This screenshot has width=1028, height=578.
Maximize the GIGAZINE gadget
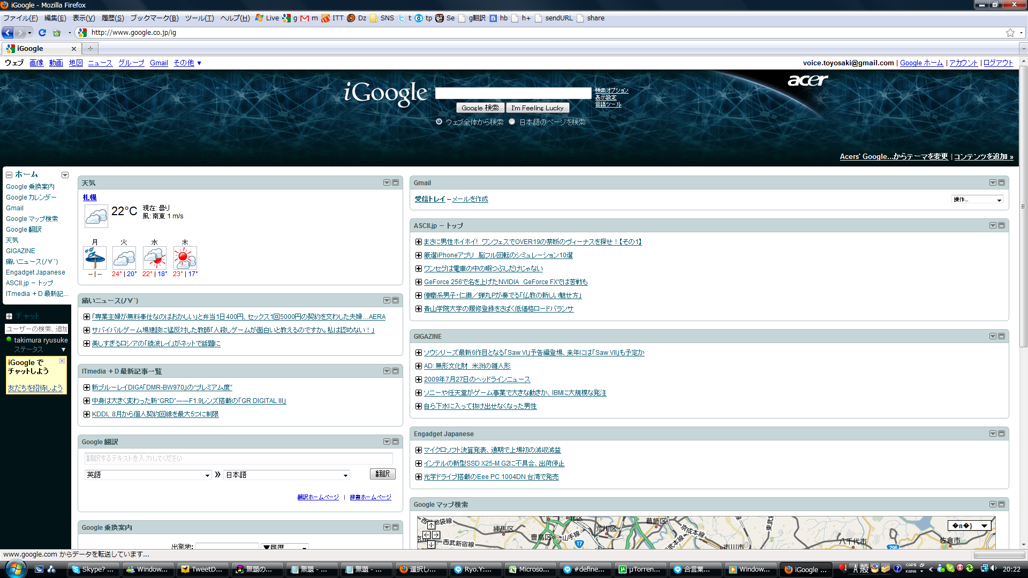click(1001, 336)
